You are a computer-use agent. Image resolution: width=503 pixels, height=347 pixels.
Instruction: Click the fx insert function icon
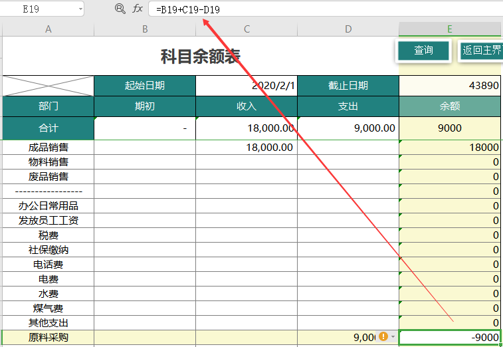point(138,9)
